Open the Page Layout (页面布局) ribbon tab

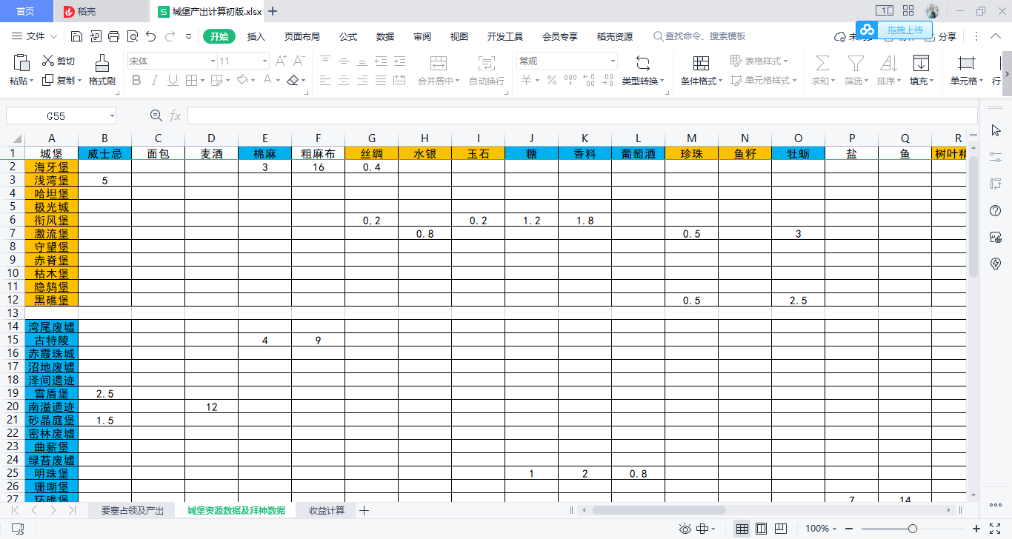tap(302, 36)
